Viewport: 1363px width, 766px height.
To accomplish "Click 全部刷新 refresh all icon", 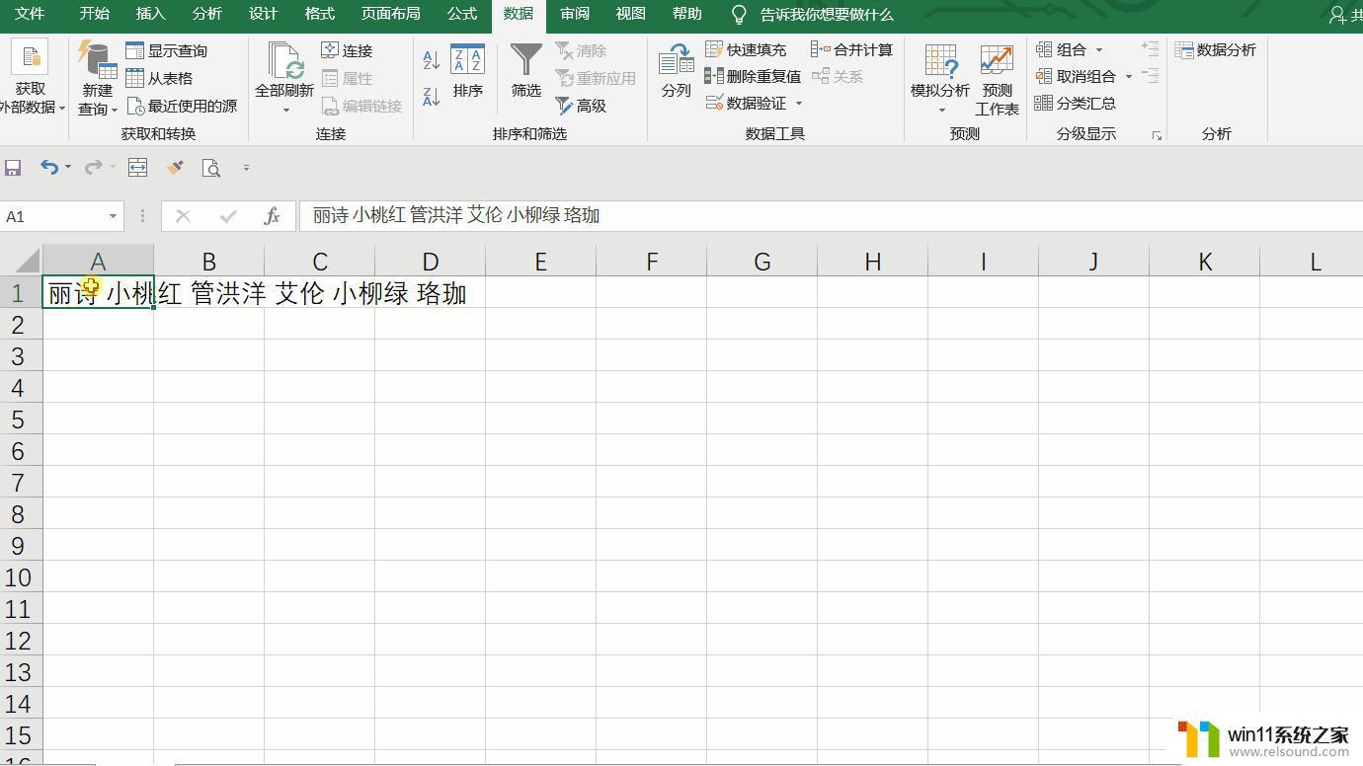I will pos(284,61).
